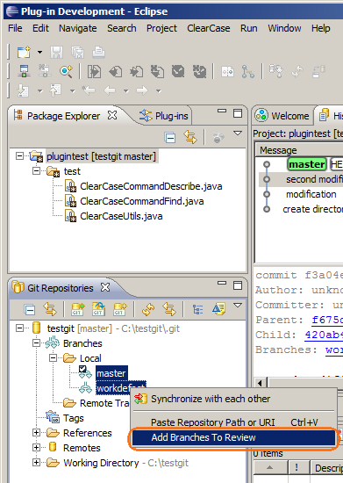Open the Help menu
The image size is (343, 483).
point(321,28)
